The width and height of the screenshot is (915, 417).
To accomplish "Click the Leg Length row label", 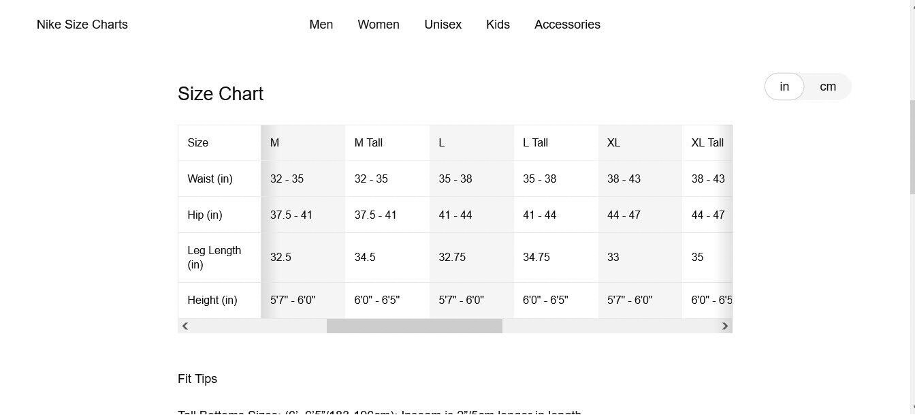I will (214, 258).
